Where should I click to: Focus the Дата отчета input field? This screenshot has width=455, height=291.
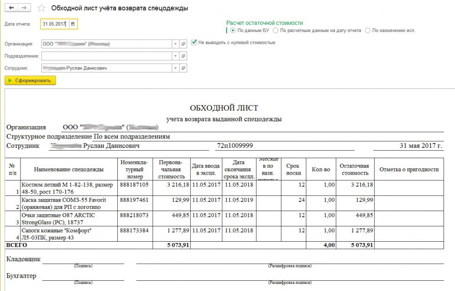click(55, 24)
